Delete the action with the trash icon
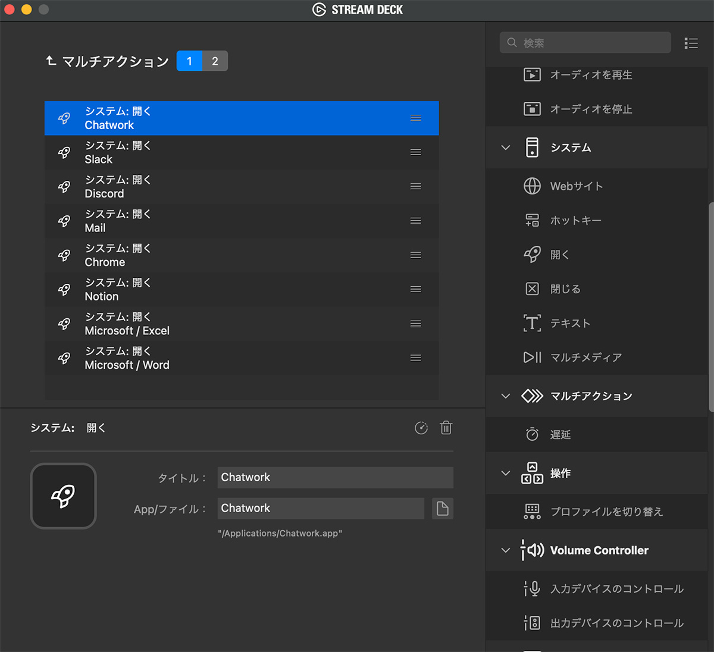Screen dimensions: 714x652 [x=446, y=428]
